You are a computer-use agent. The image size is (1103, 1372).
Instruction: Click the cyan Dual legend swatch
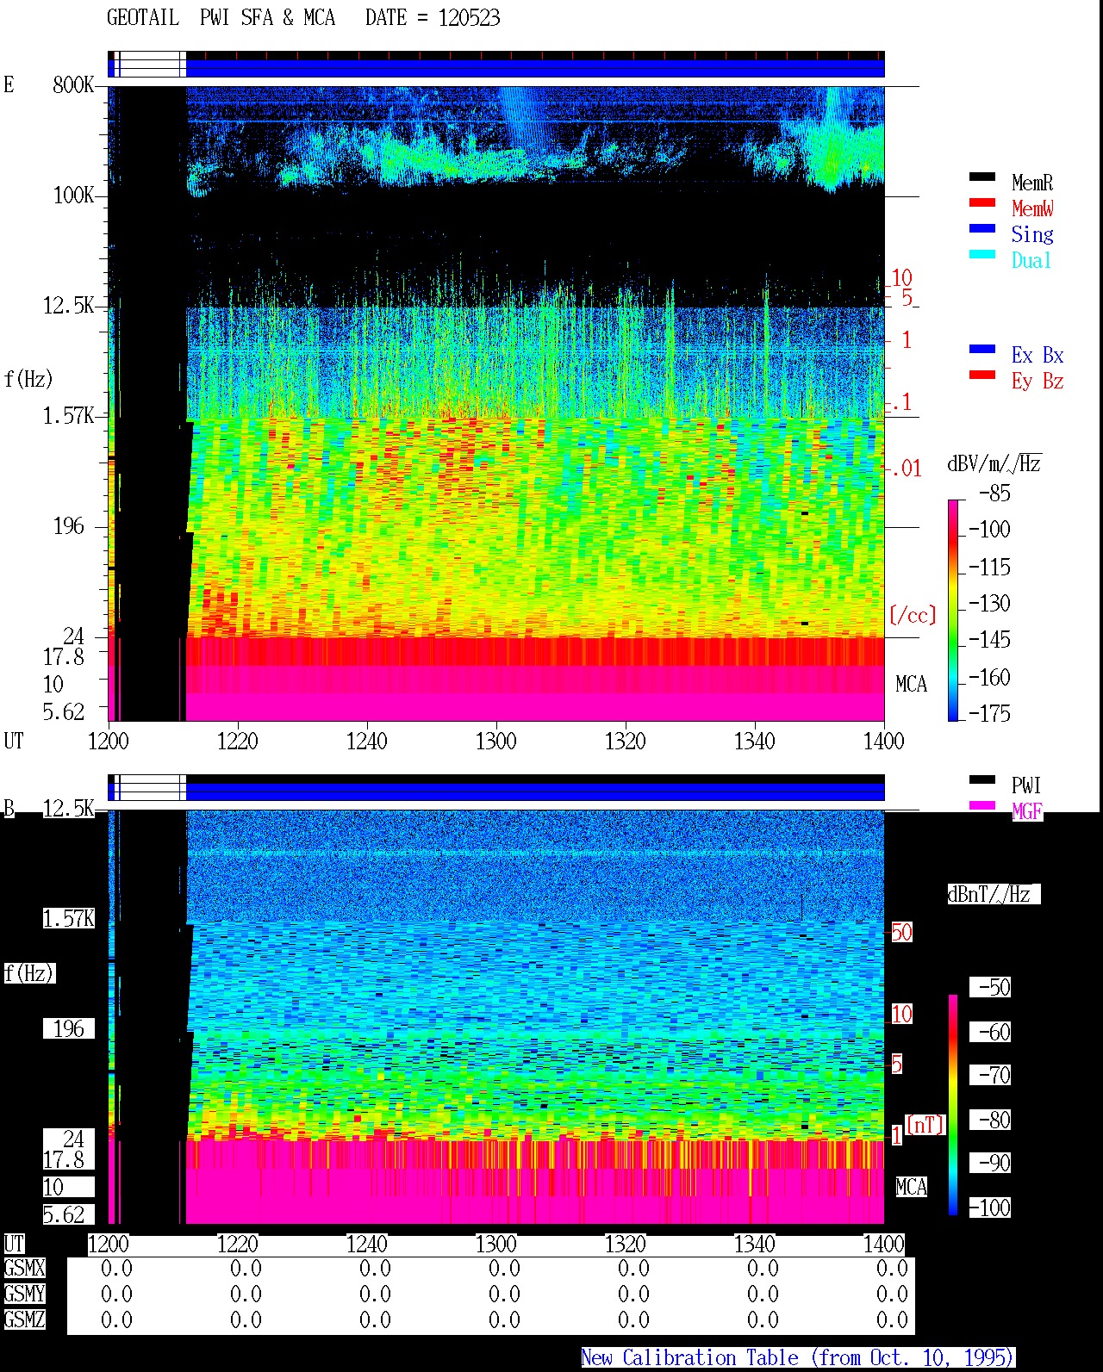click(x=982, y=254)
